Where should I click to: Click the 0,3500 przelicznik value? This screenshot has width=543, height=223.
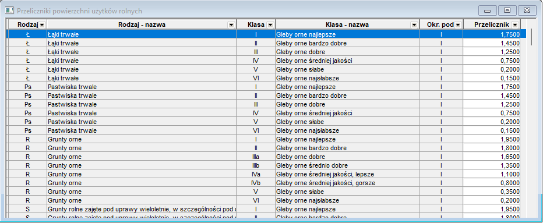[x=491, y=192]
